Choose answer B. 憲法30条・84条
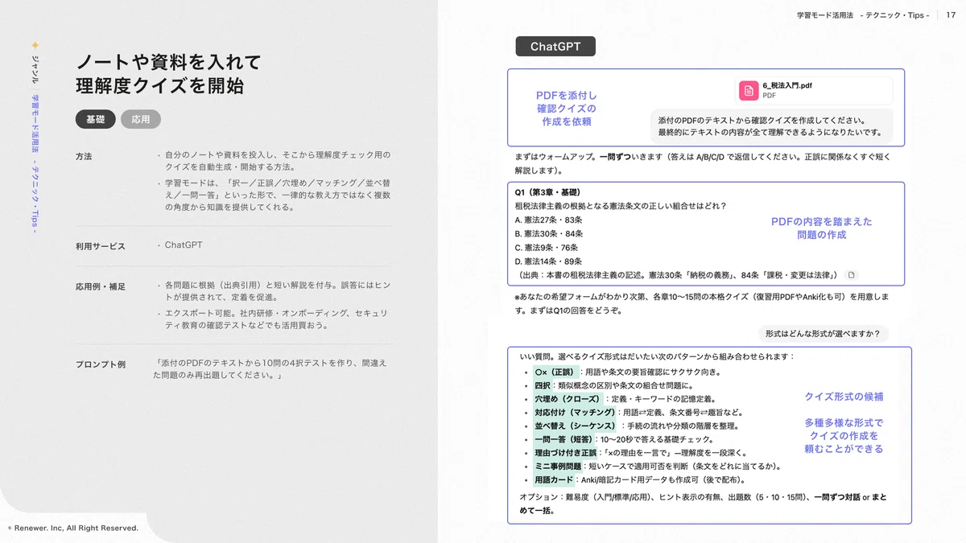 [548, 233]
